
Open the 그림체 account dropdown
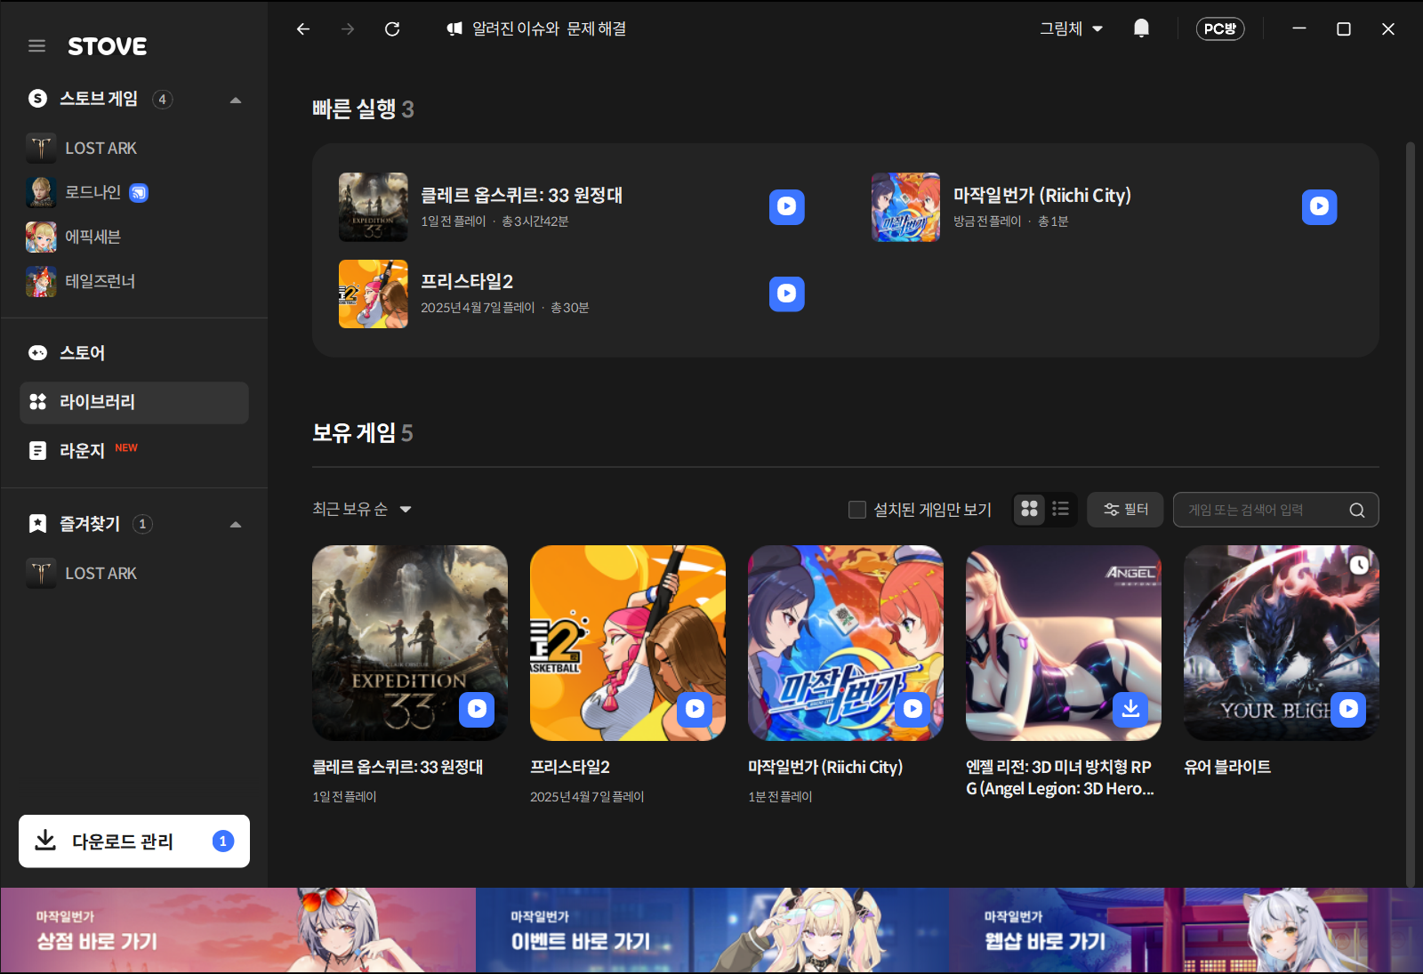[x=1072, y=29]
